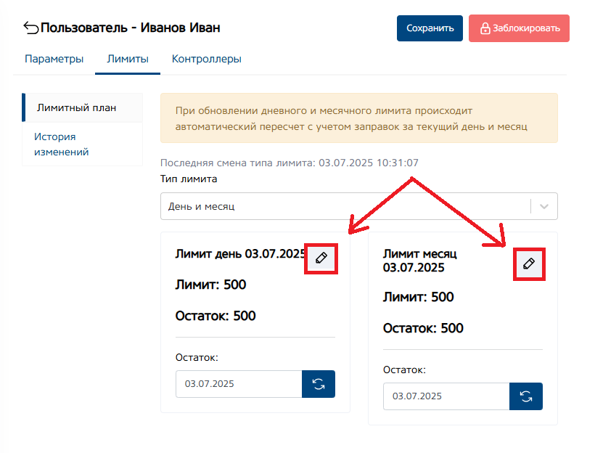Click the Лимит месяц 03.07.2025 heading

click(420, 261)
